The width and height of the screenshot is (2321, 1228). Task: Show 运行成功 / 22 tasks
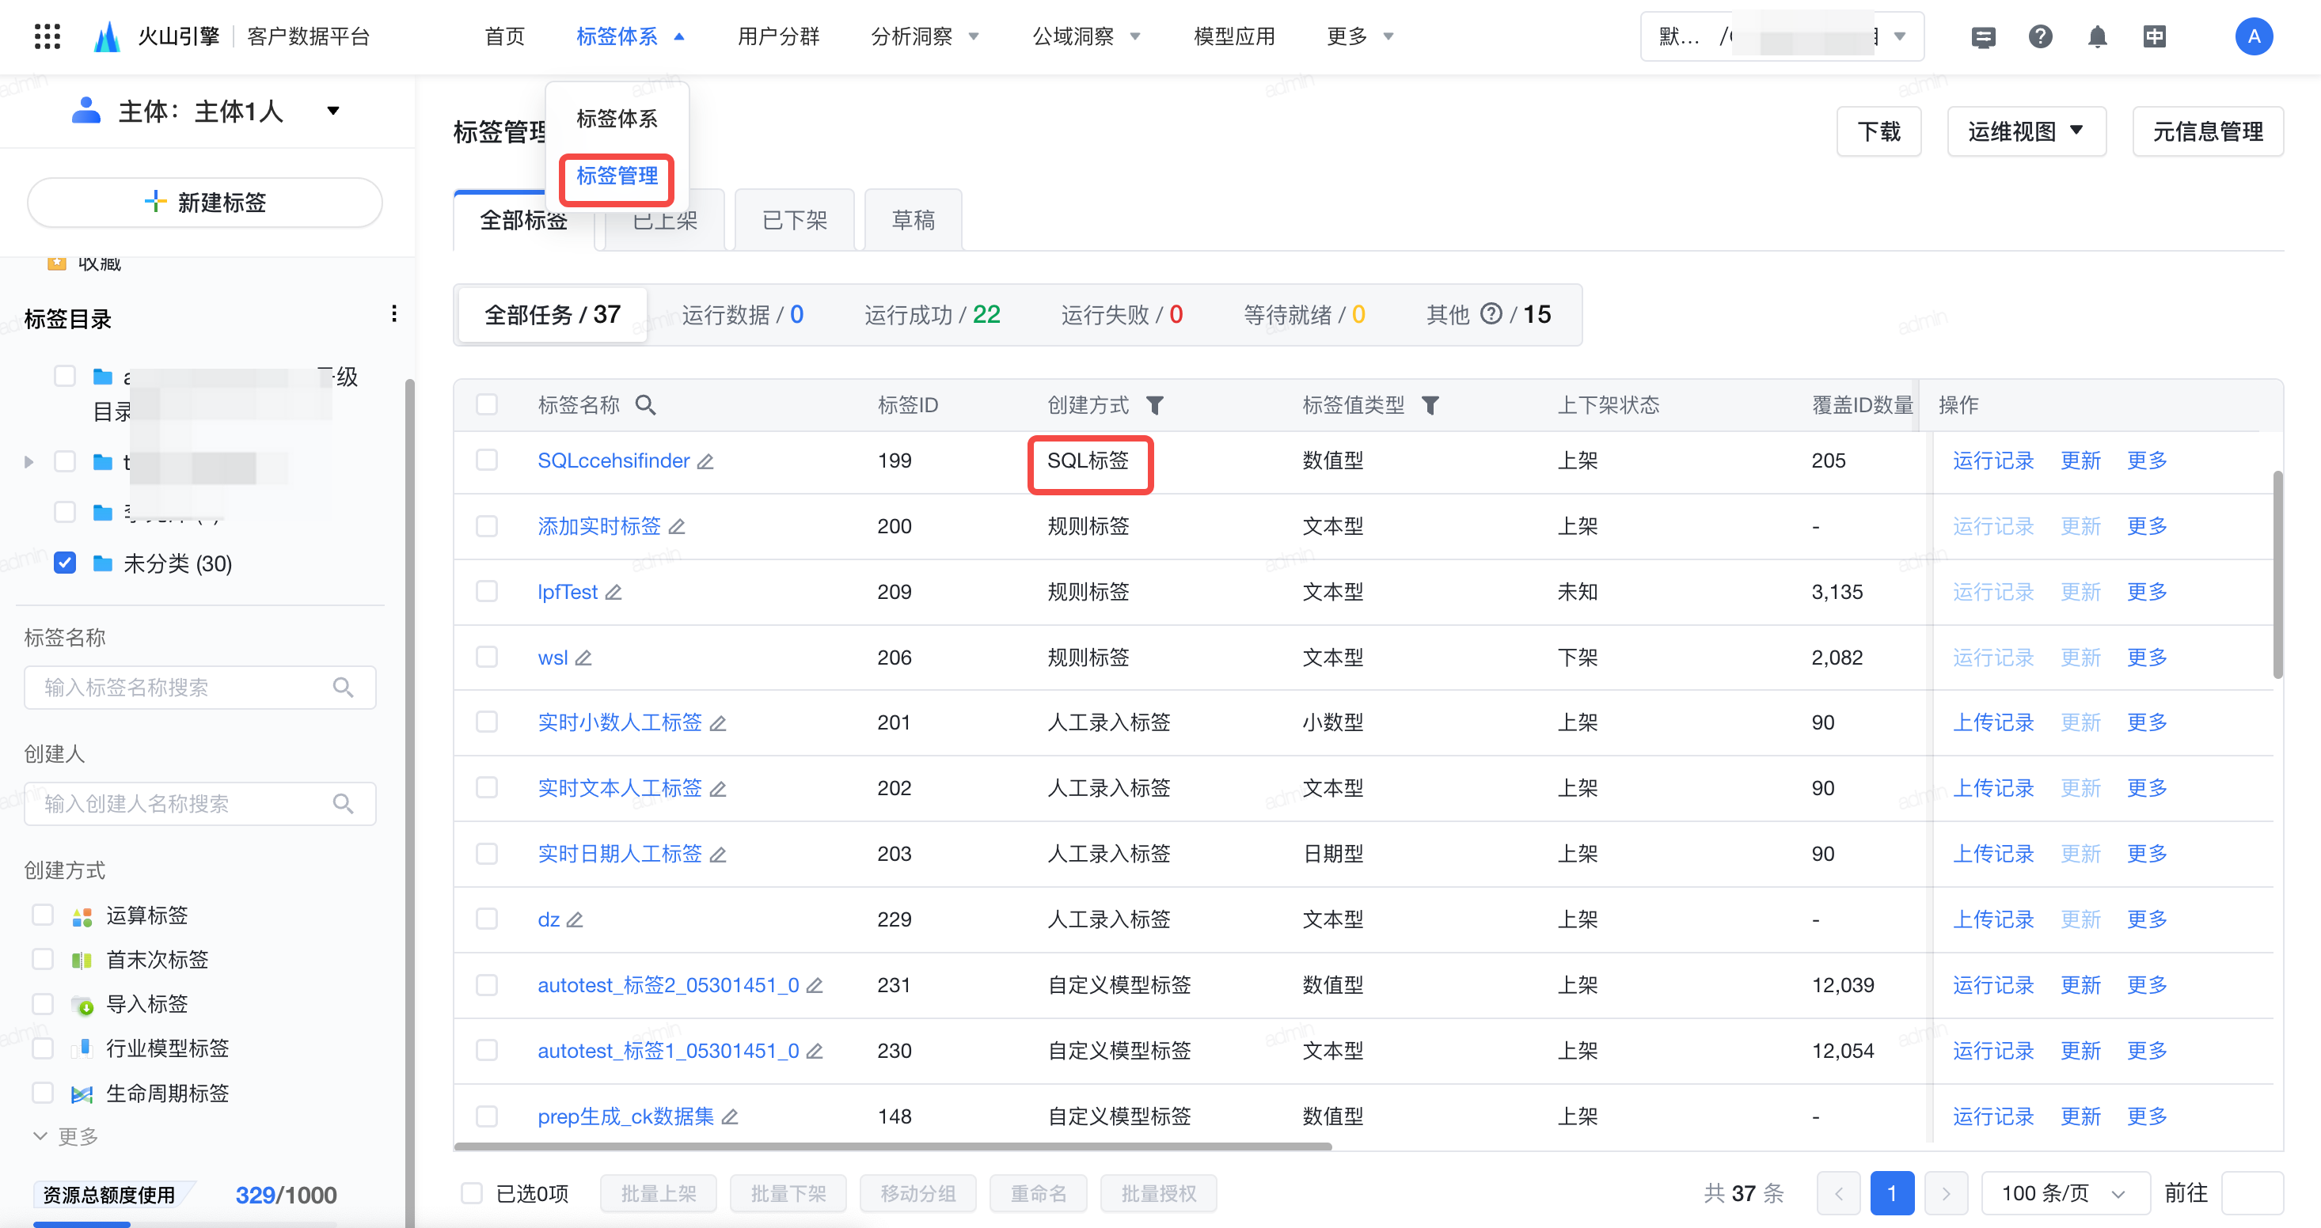932,314
